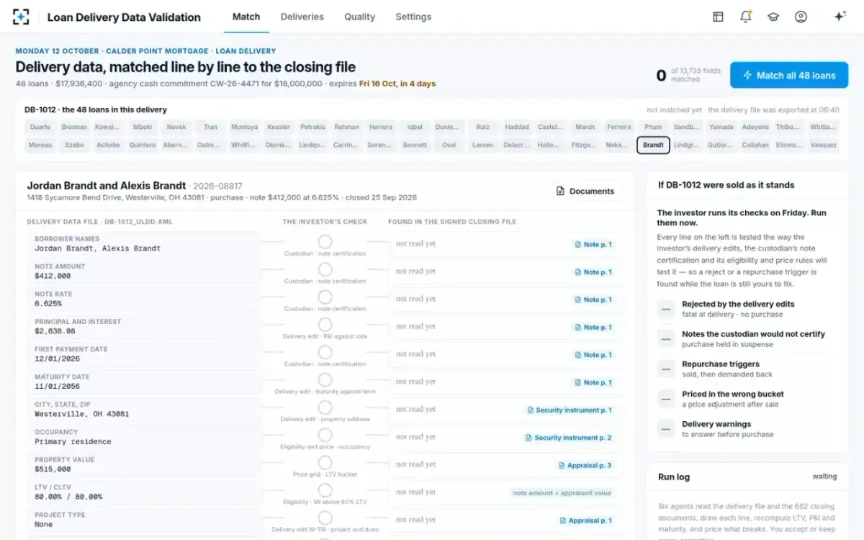Click check circle for 'maturity against term'
This screenshot has width=864, height=540.
[325, 380]
